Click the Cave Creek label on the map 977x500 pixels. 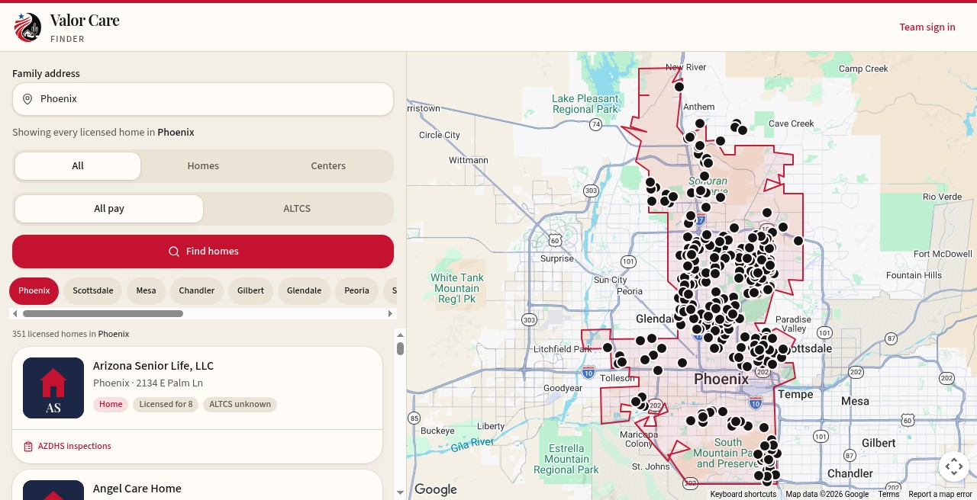tap(792, 123)
